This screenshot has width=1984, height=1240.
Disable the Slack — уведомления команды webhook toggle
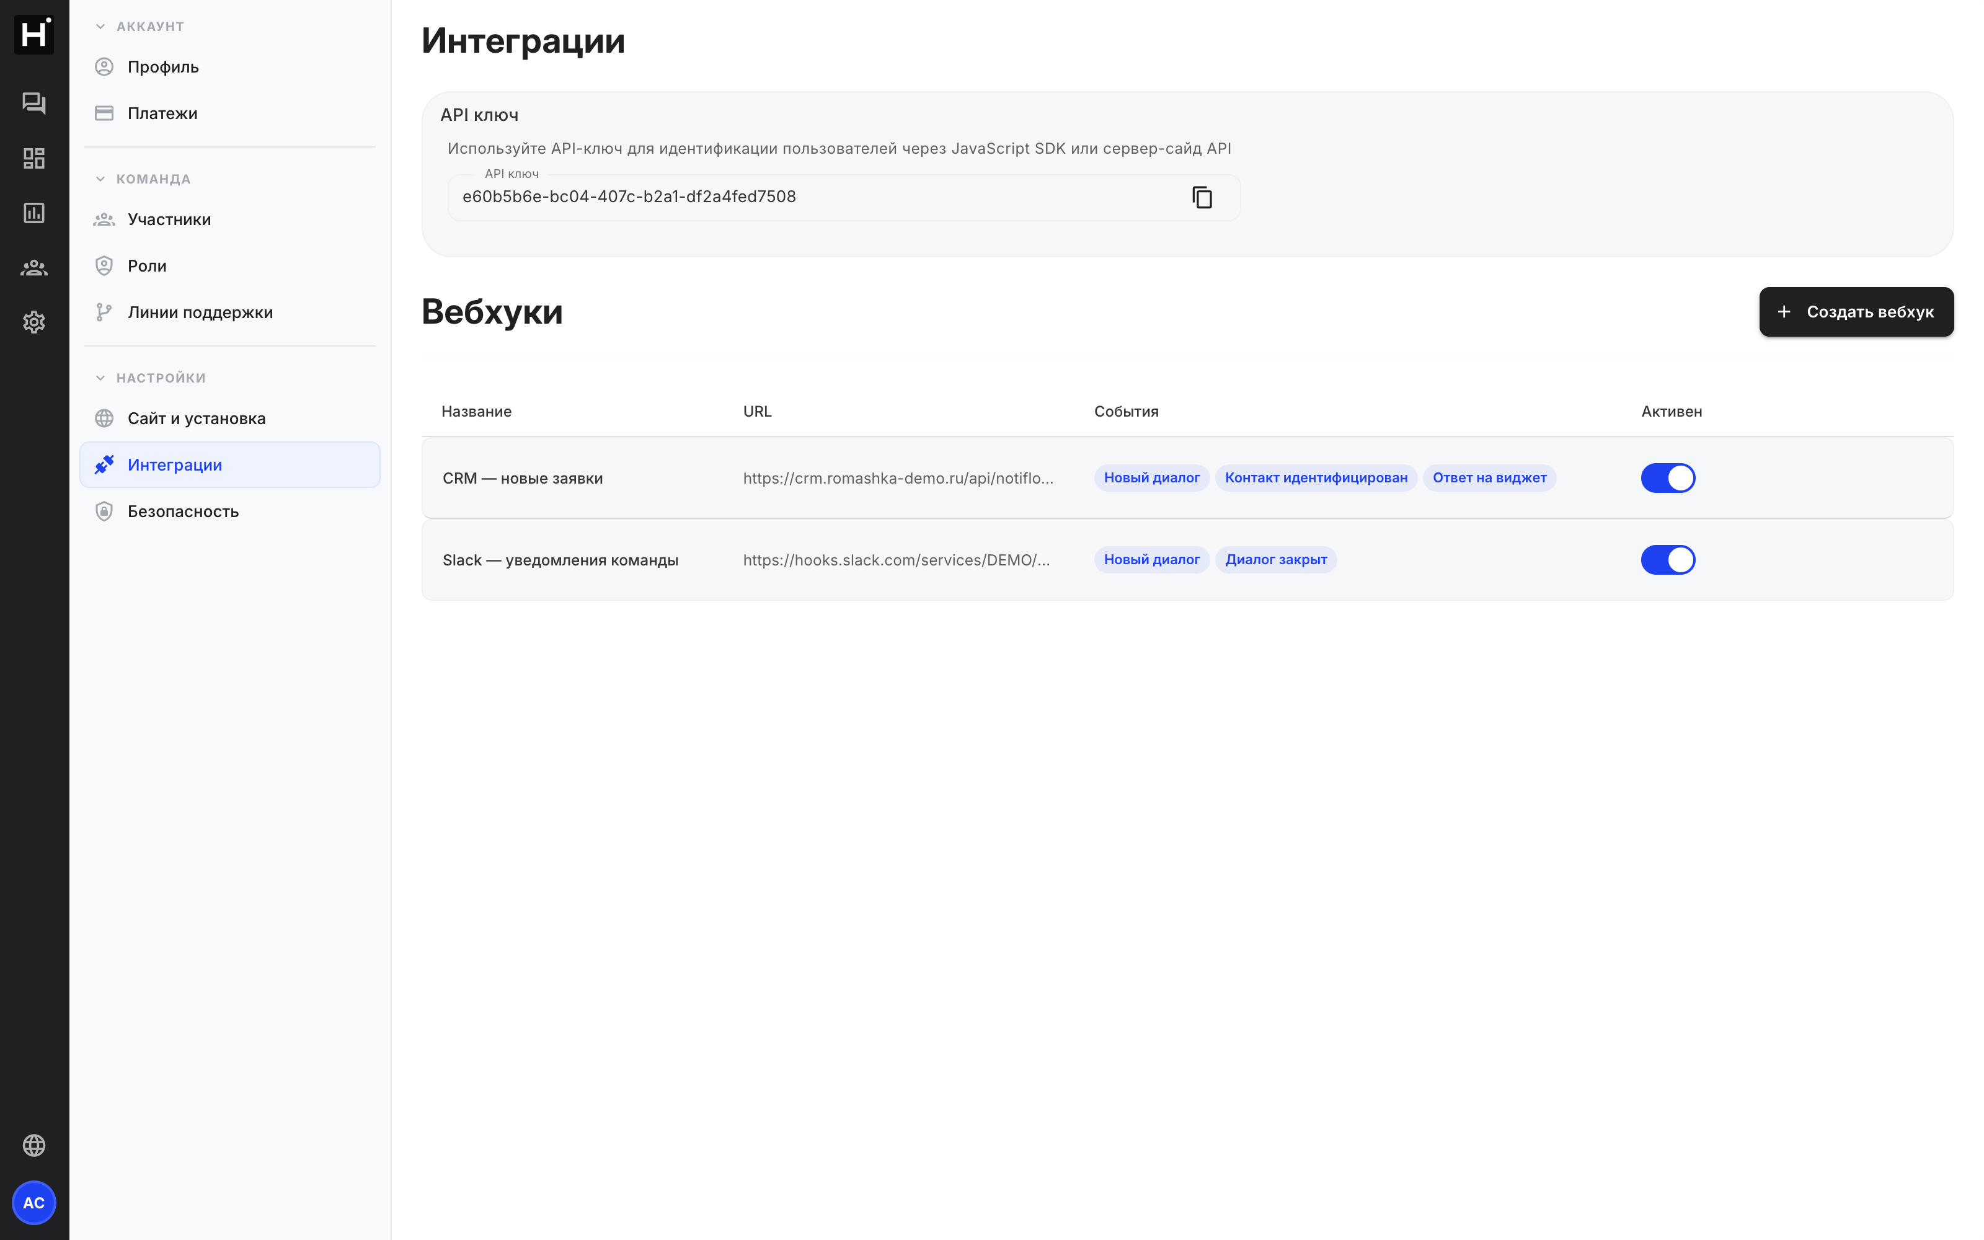[x=1668, y=560]
